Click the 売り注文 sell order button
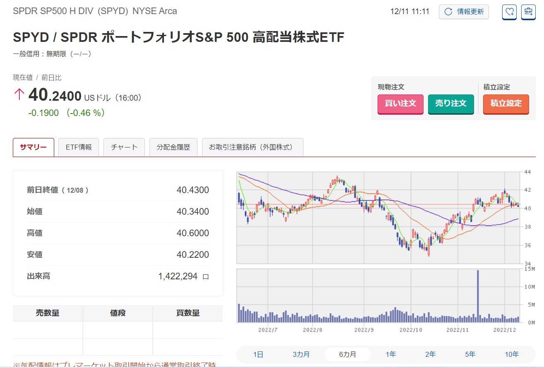The height and width of the screenshot is (368, 544). click(451, 104)
